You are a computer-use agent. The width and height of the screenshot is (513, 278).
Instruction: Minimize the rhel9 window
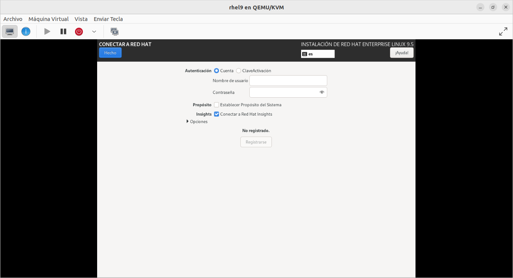click(x=480, y=7)
